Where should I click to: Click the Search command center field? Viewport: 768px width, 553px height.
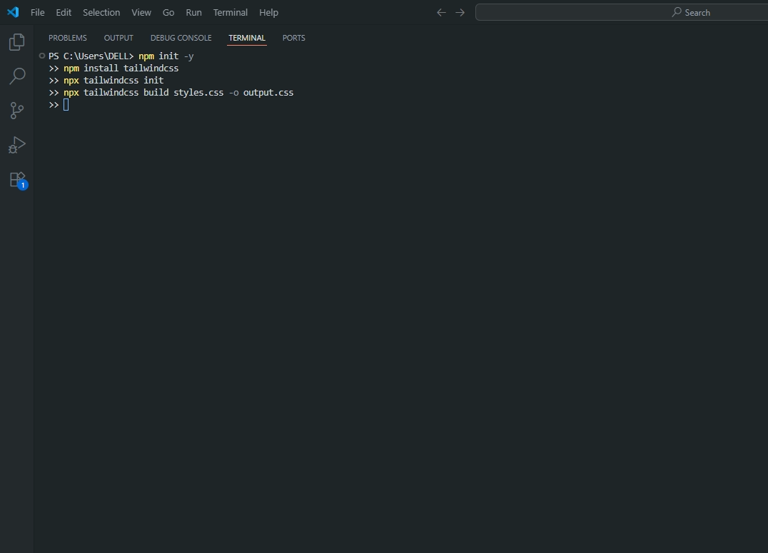622,12
